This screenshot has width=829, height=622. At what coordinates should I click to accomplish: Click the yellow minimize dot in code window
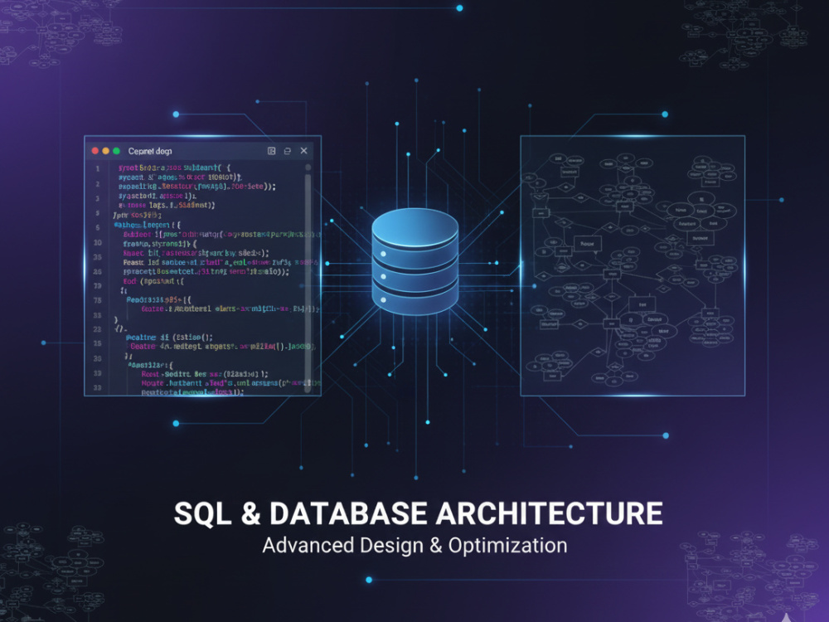[x=106, y=151]
